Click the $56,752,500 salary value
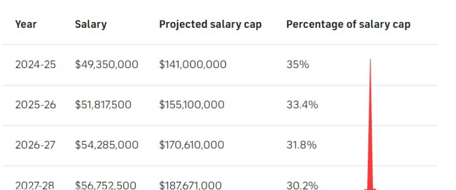The image size is (456, 190). point(105,185)
